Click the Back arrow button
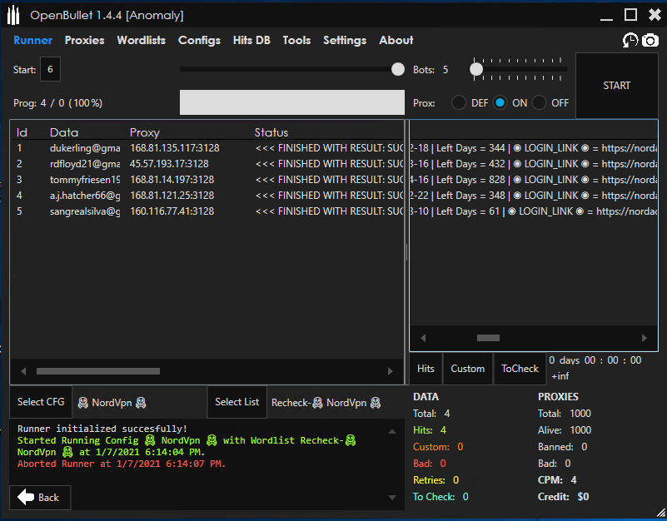667x521 pixels. [39, 497]
